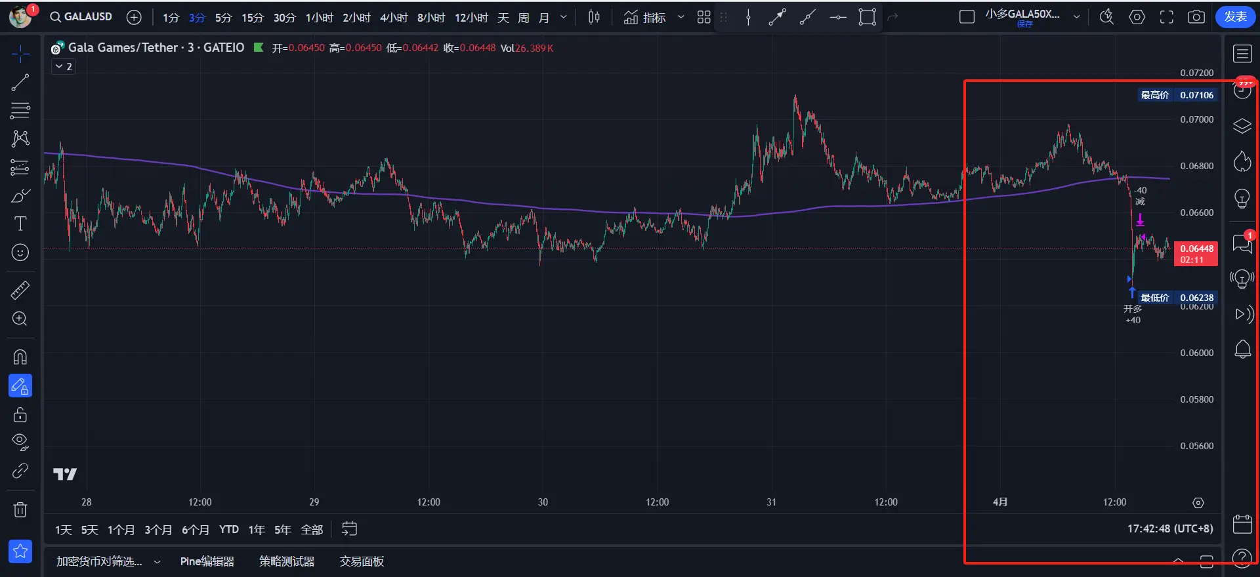1260x577 pixels.
Task: Set the date range to 1天
Action: 64,530
